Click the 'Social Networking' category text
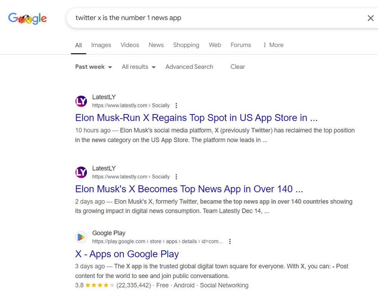Screen dimensions: 378x298 click(x=224, y=286)
